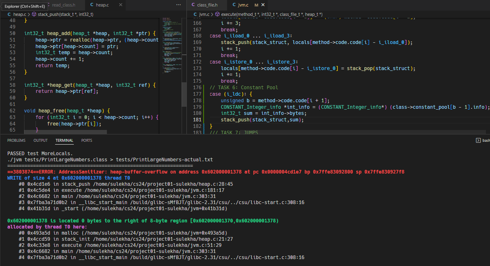Screen dimensions: 490x266
Task: Switch to the read_class.h tab
Action: (64, 5)
